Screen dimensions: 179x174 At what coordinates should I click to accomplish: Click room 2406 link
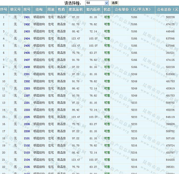coord(27,53)
